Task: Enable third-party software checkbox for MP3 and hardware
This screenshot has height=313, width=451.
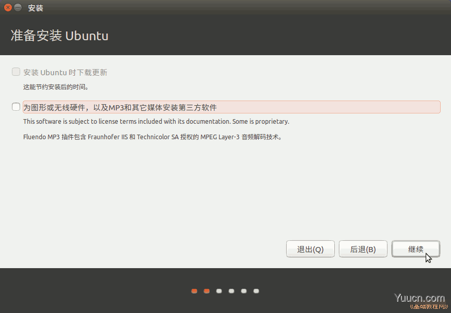Action: pyautogui.click(x=16, y=107)
